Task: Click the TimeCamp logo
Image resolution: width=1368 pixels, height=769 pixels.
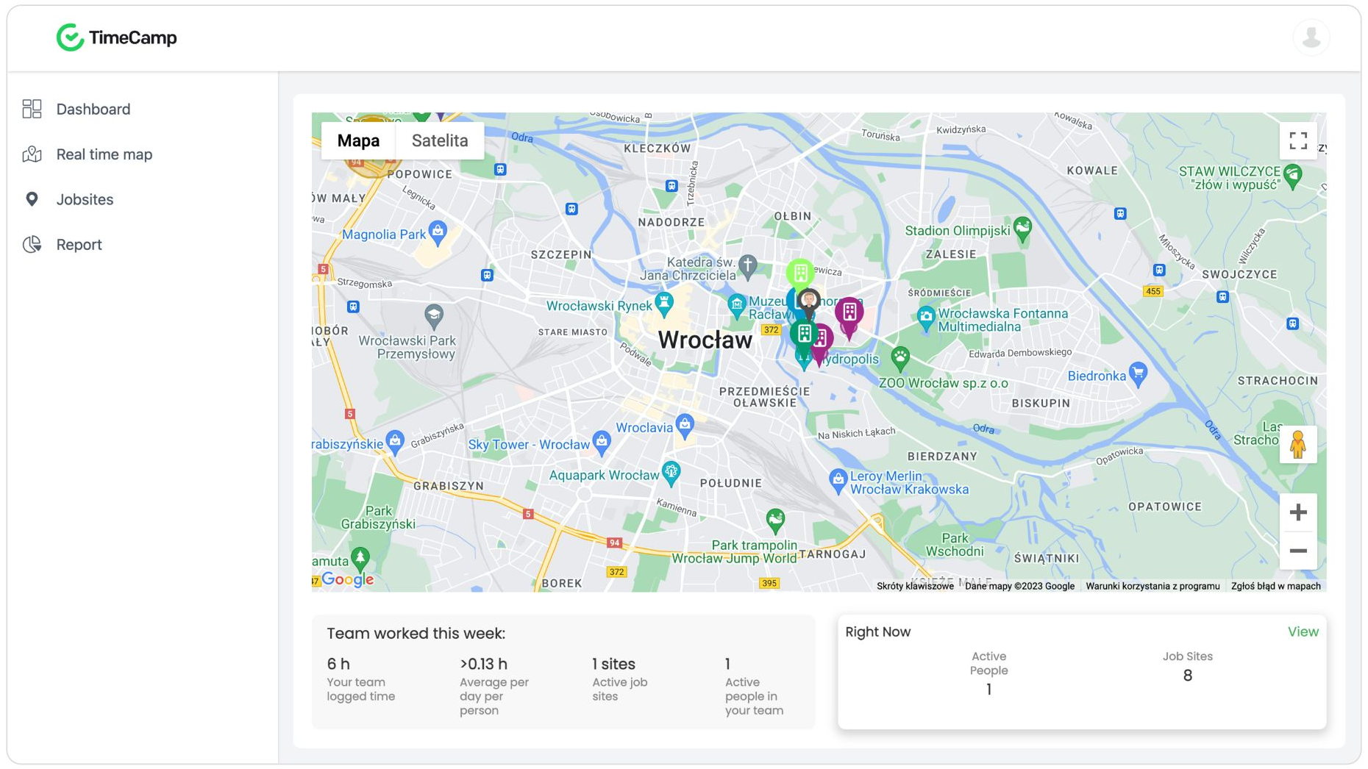Action: coord(117,37)
